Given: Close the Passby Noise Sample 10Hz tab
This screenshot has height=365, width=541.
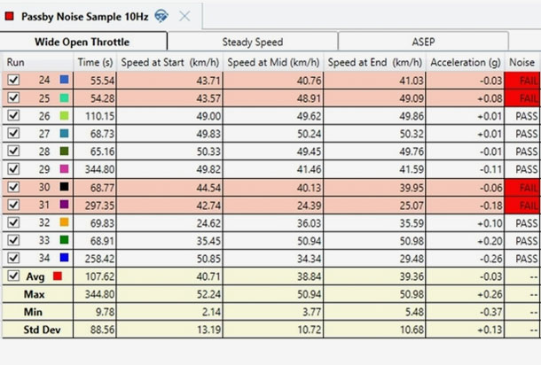Looking at the screenshot, I should (x=184, y=16).
